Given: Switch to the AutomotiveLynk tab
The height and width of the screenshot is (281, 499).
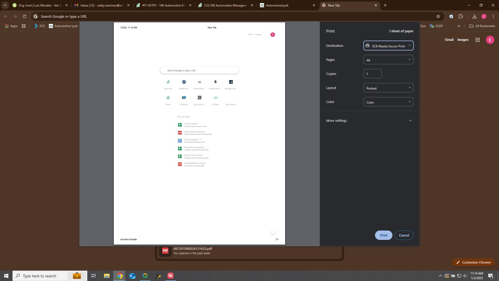Looking at the screenshot, I should [286, 5].
